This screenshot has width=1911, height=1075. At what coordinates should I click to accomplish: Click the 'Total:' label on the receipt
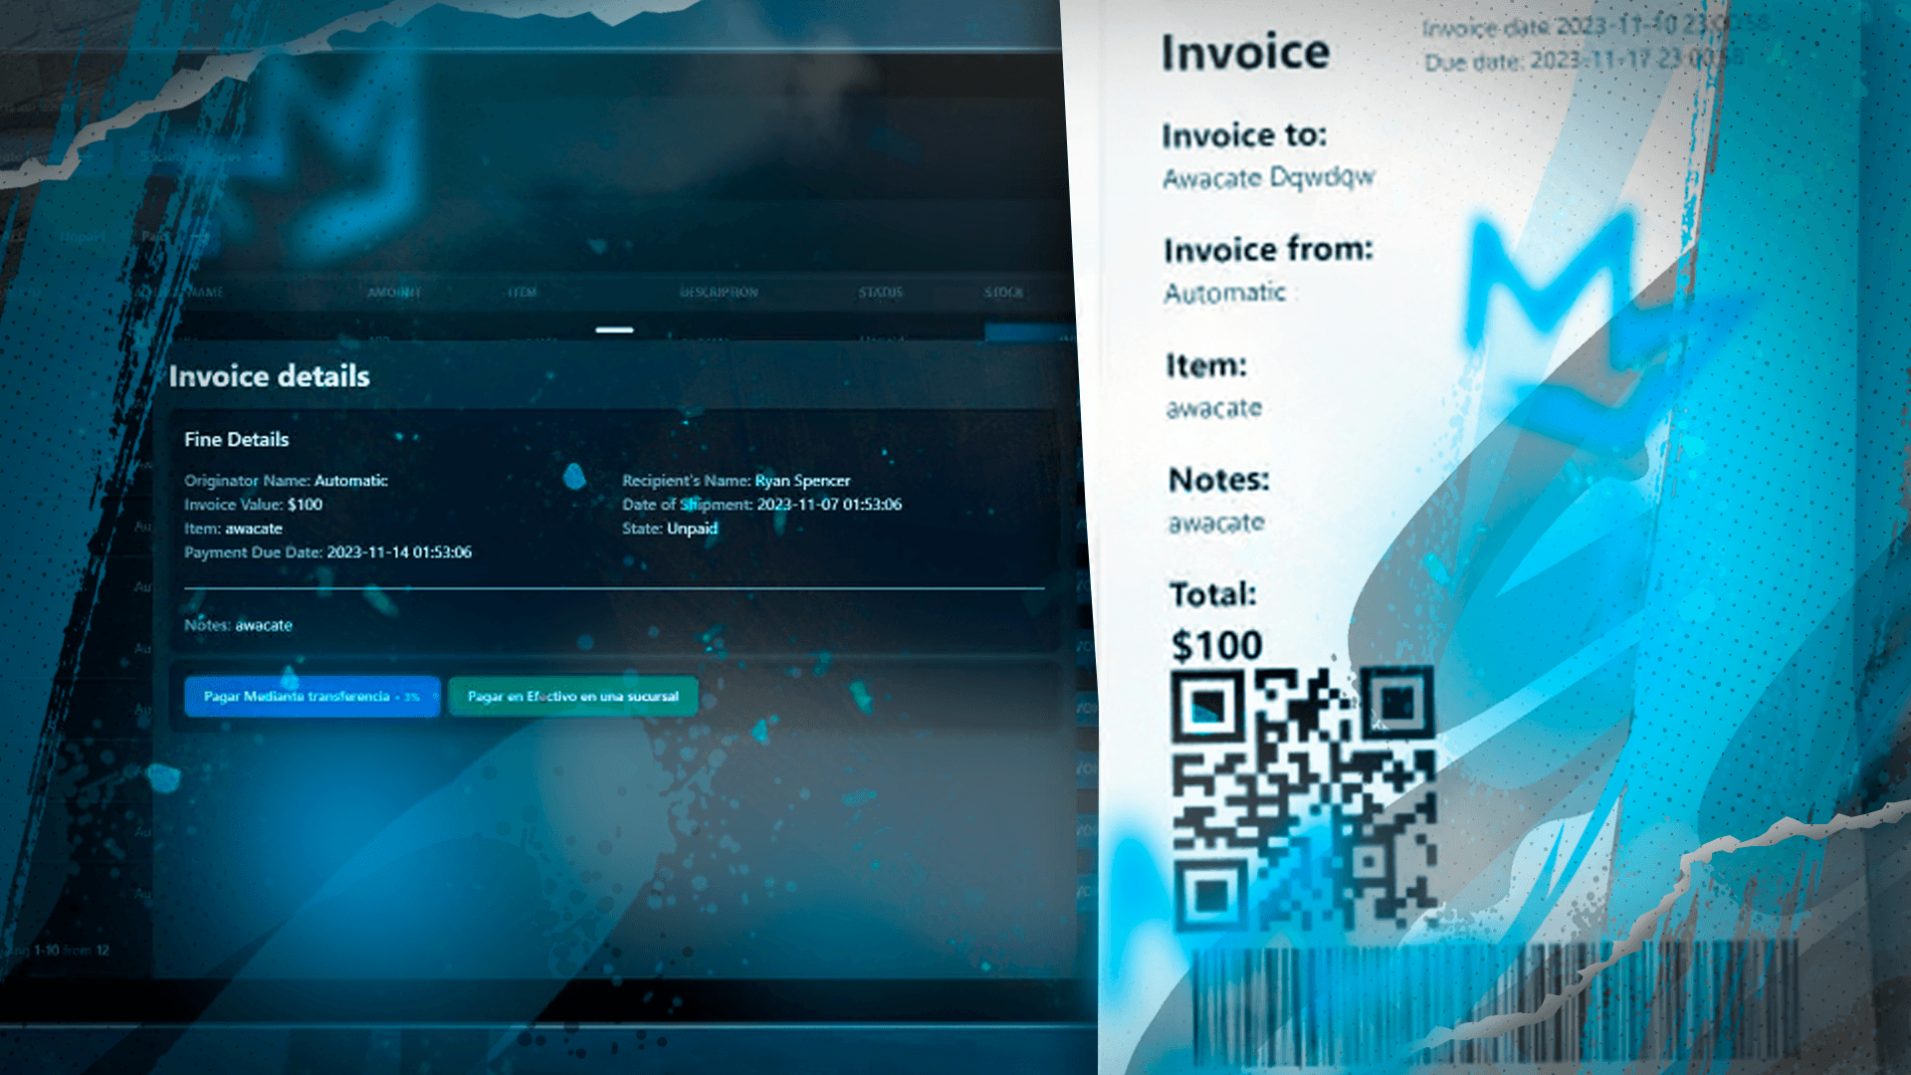coord(1213,594)
